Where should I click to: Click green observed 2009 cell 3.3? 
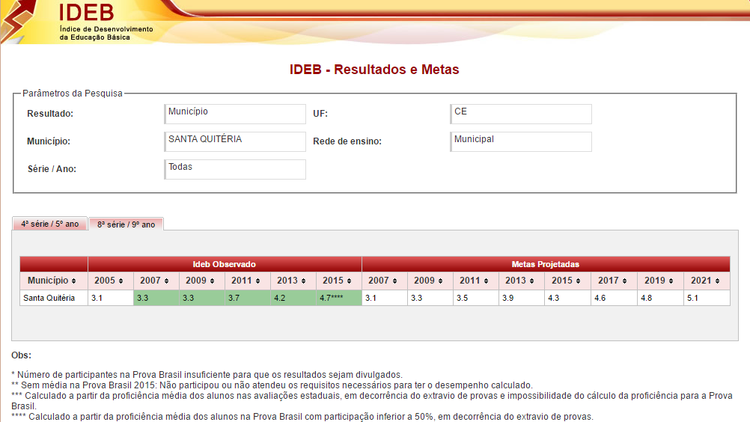coord(202,298)
